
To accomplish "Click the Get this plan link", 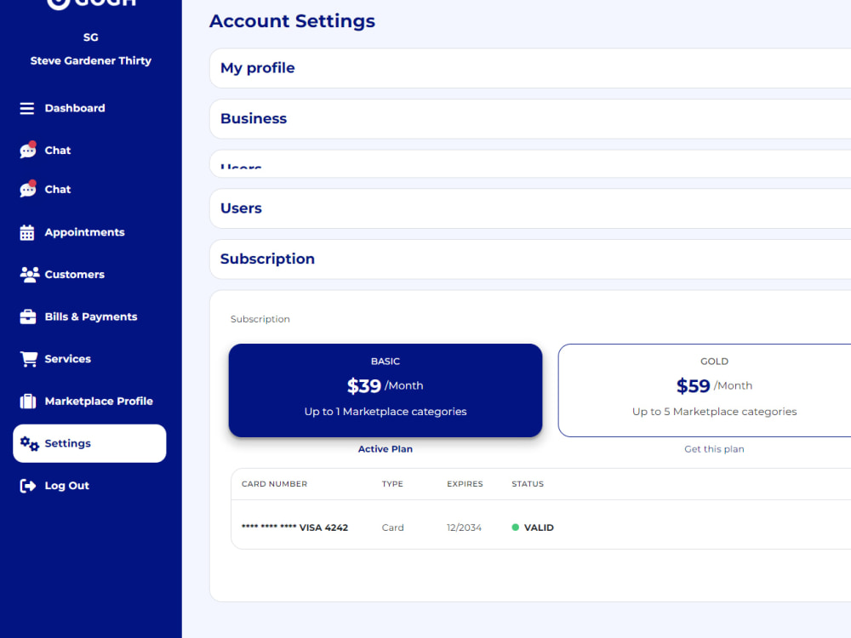I will tap(714, 449).
